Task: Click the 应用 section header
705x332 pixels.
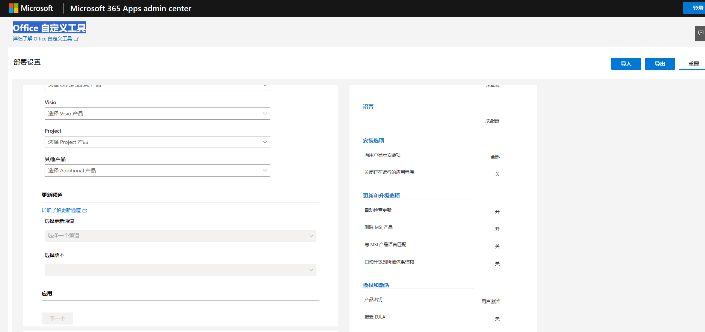Action: coord(47,293)
